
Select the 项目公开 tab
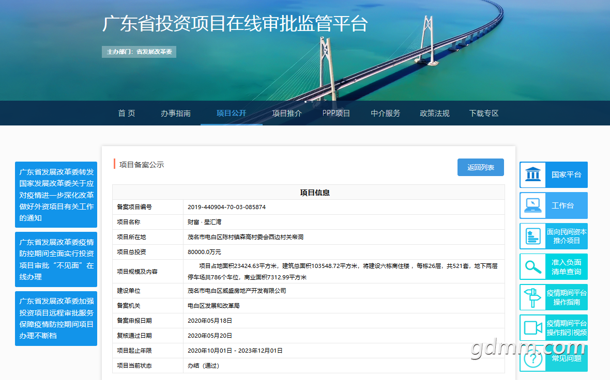point(232,113)
